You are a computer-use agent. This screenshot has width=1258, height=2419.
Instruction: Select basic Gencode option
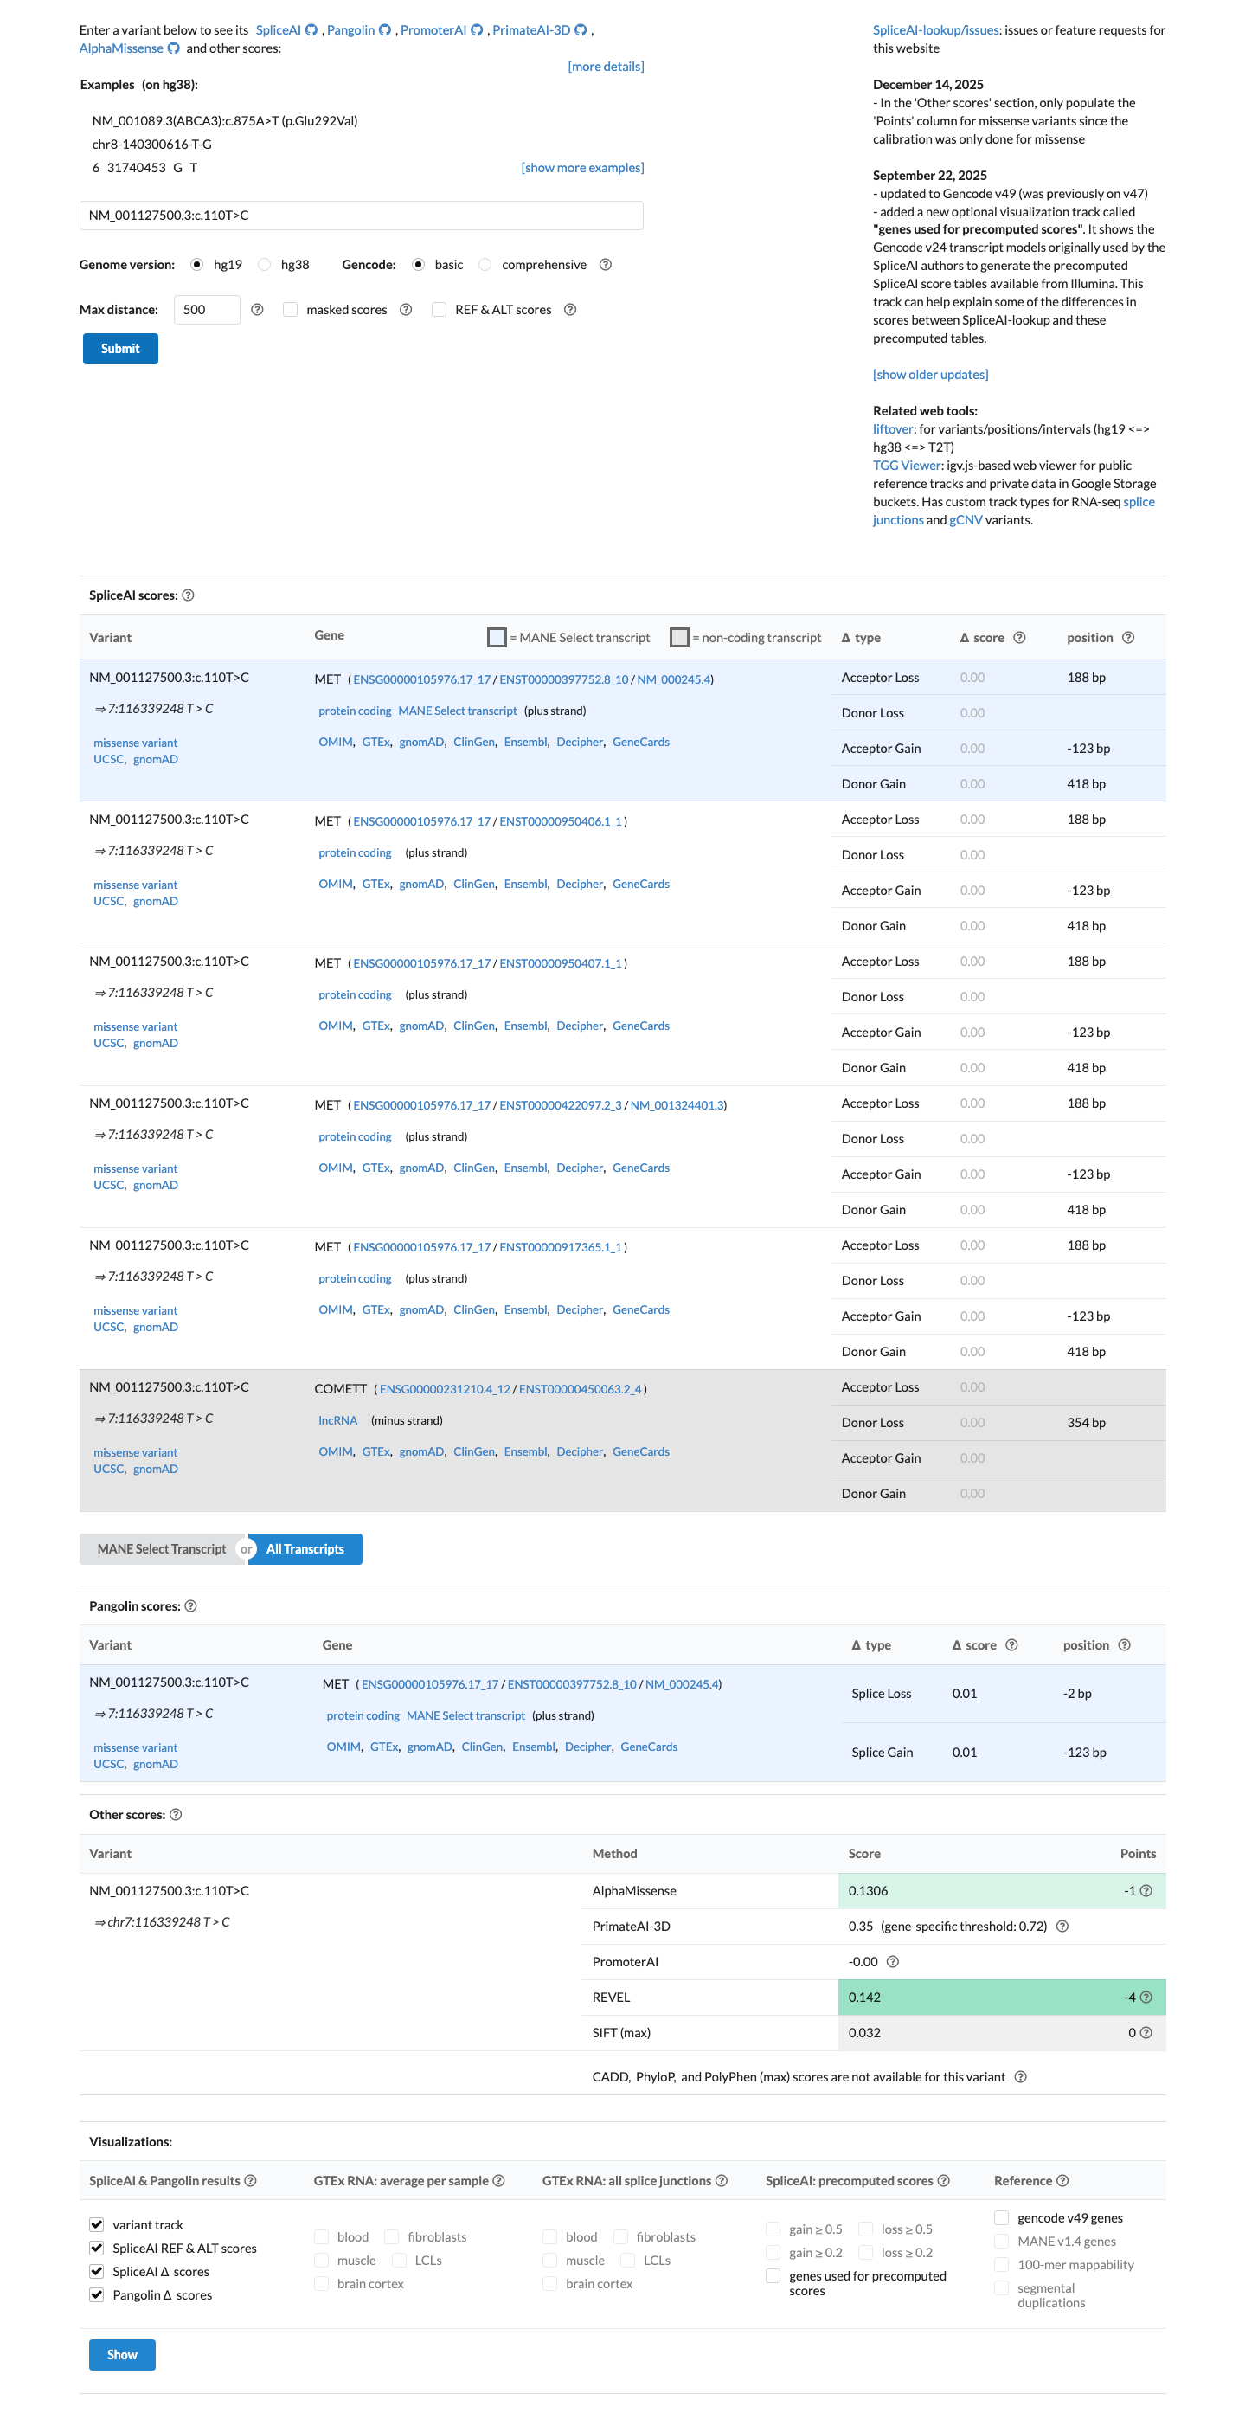point(419,265)
